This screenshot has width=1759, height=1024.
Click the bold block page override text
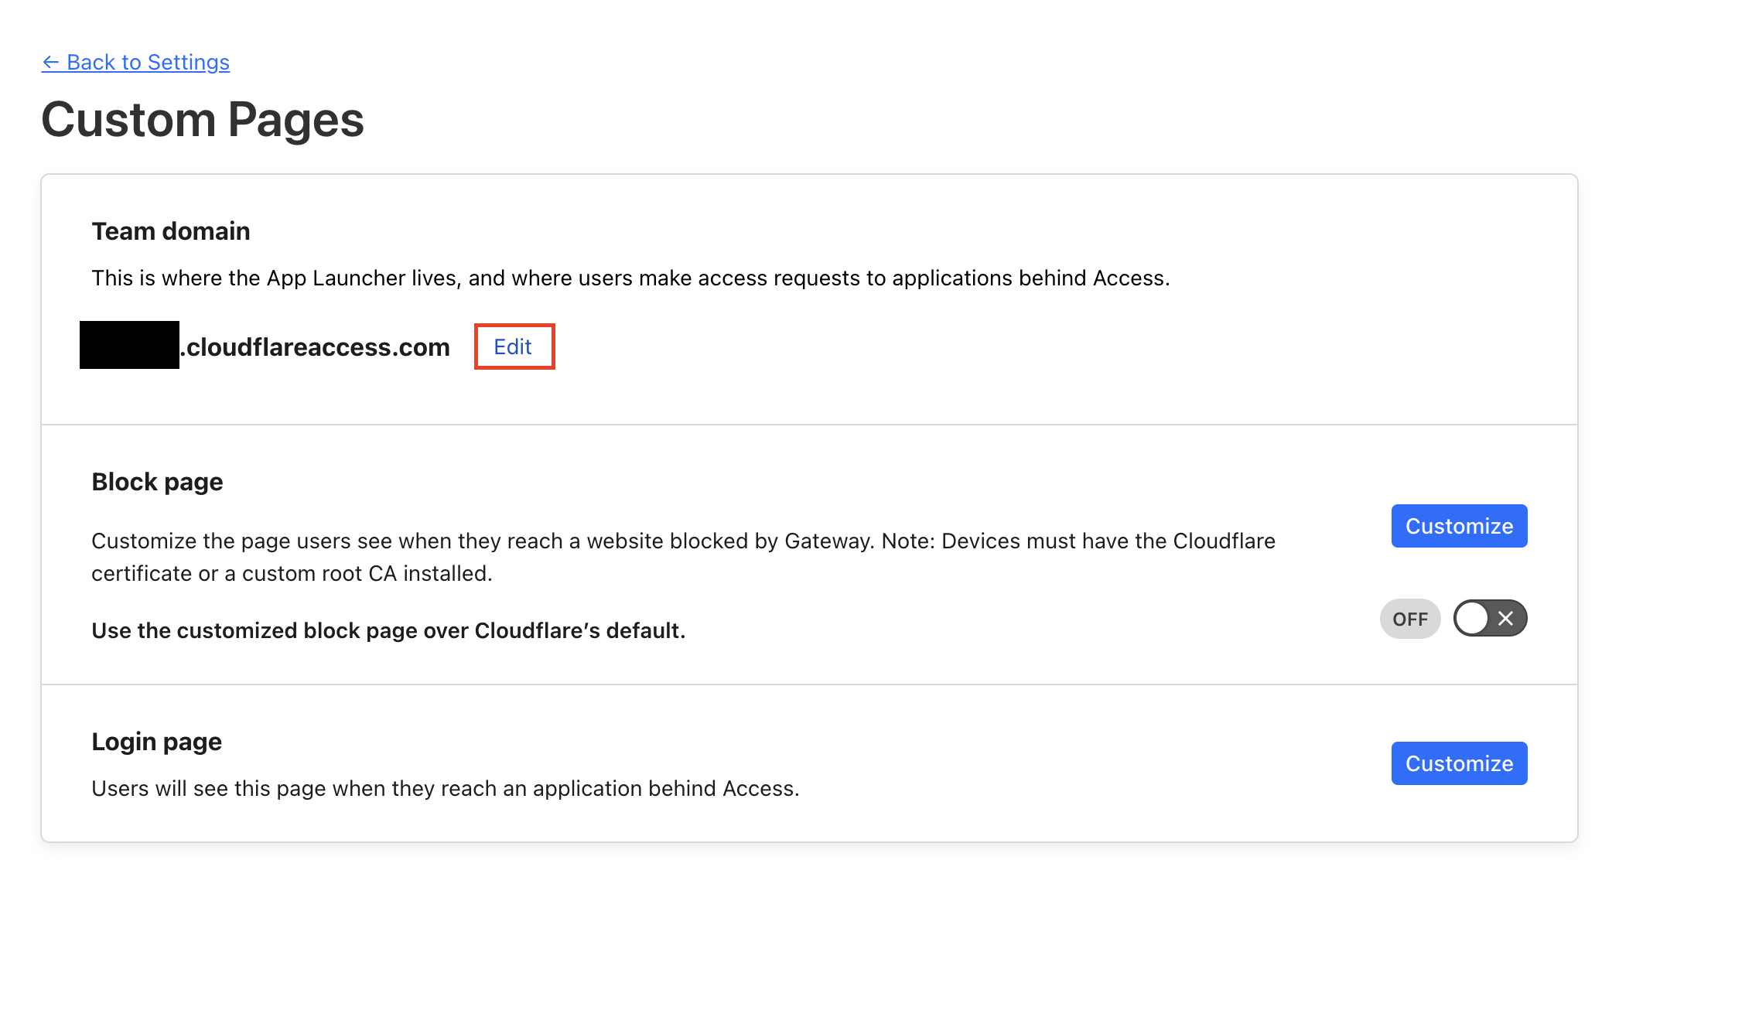click(388, 630)
